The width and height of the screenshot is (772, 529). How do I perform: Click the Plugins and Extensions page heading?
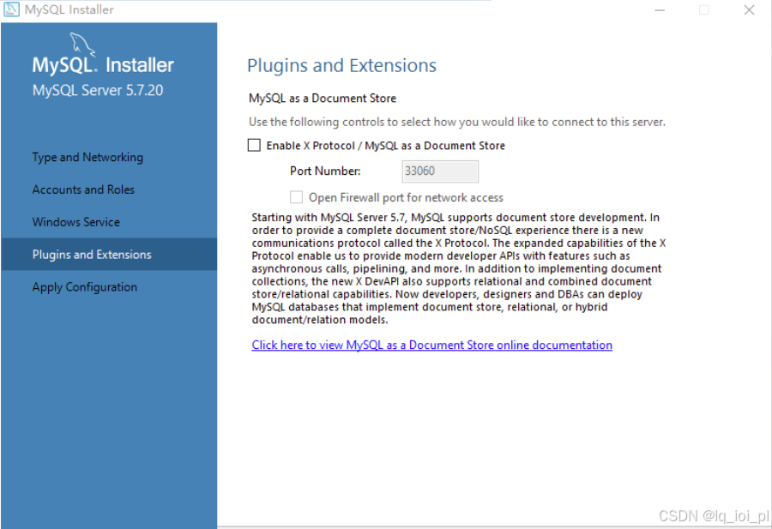point(341,65)
